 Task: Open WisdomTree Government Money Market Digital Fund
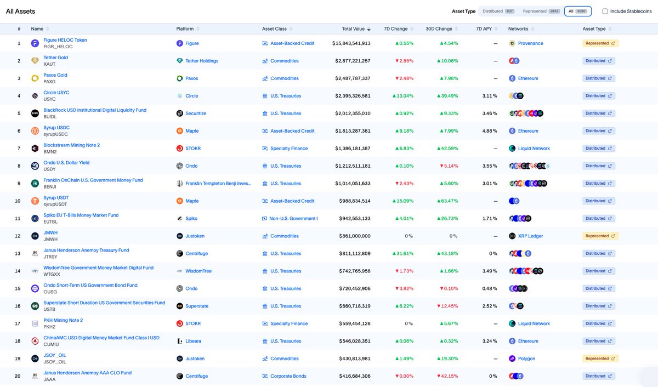pos(99,268)
